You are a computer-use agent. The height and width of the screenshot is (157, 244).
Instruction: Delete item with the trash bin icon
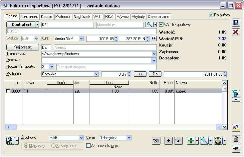(x=218, y=141)
